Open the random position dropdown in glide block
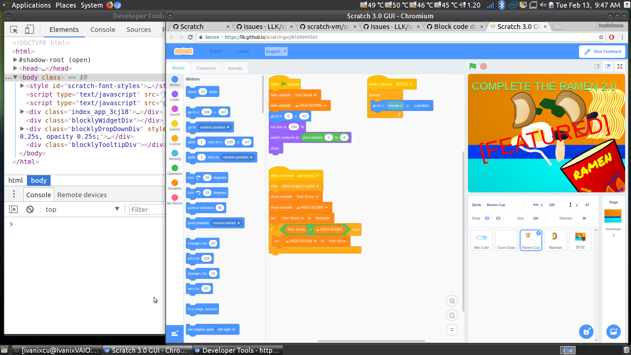The height and width of the screenshot is (355, 631). coord(238,157)
